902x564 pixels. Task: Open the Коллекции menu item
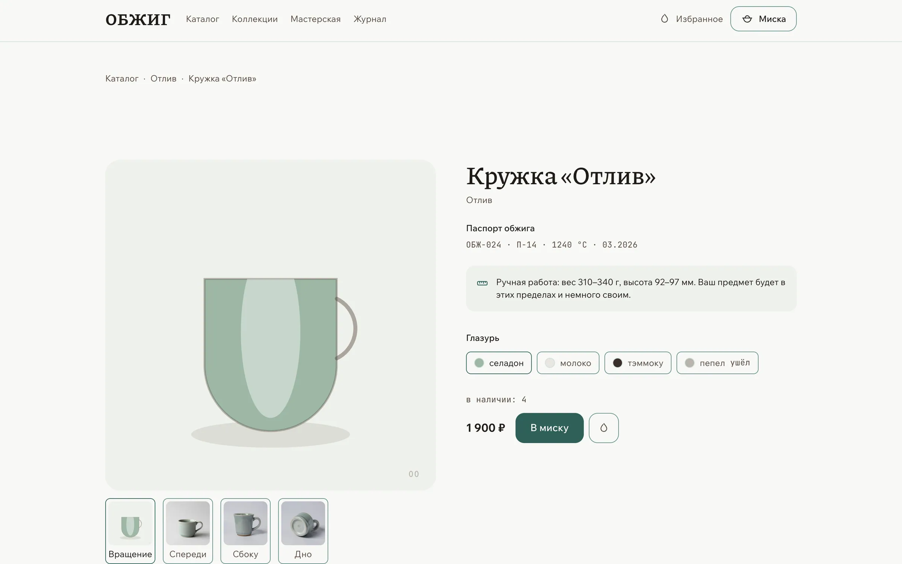pos(255,19)
